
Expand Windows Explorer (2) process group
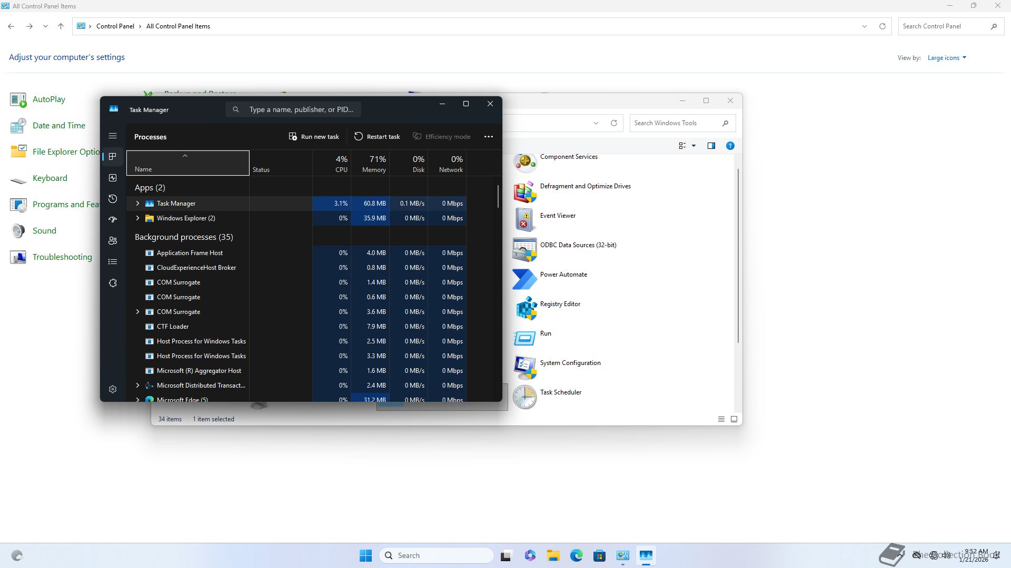[x=138, y=218]
